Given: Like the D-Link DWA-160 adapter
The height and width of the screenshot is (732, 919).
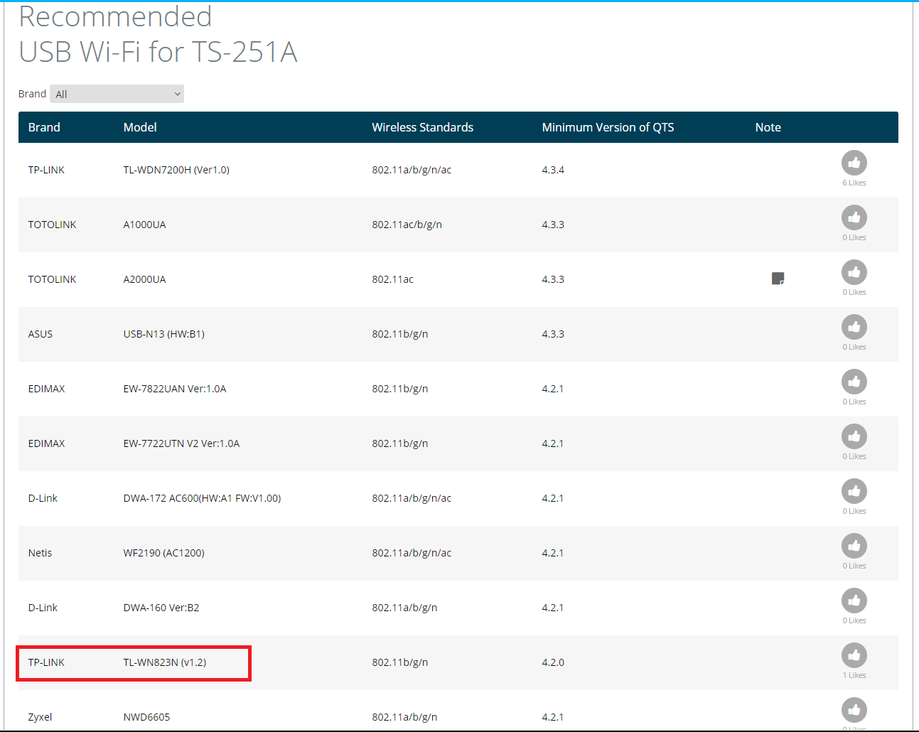Looking at the screenshot, I should pos(854,601).
